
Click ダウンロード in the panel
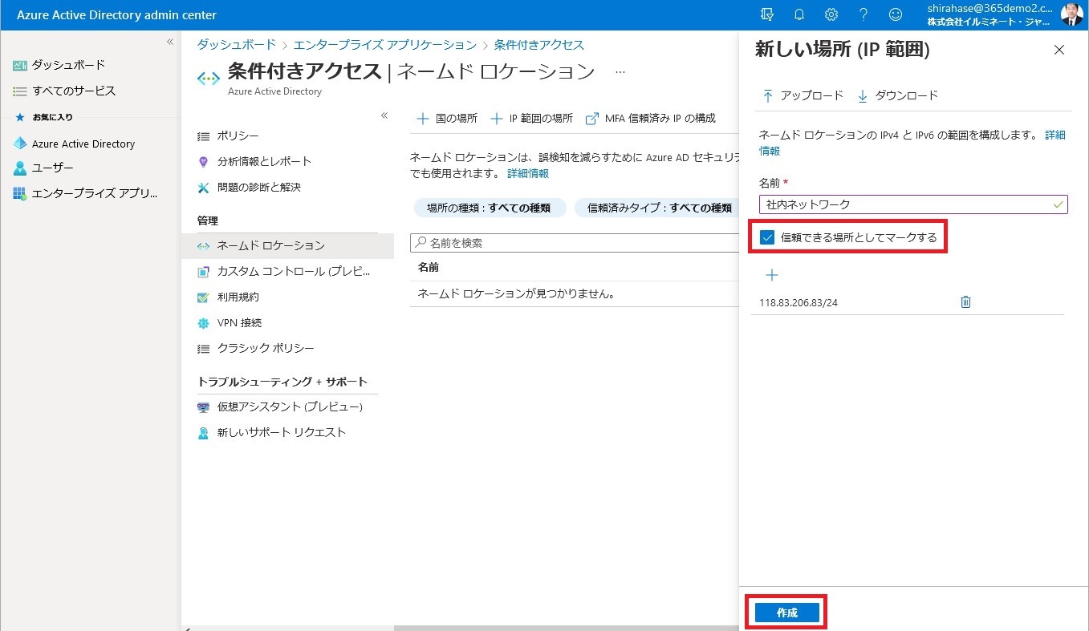pos(897,95)
